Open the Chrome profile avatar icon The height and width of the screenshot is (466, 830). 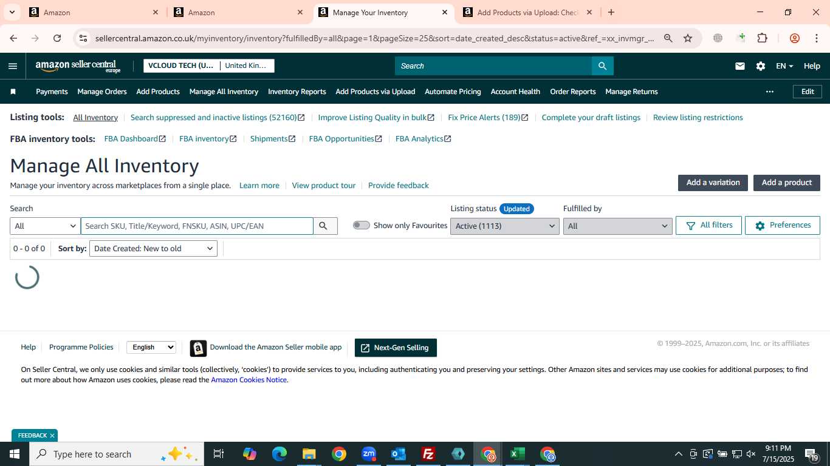[x=795, y=38]
